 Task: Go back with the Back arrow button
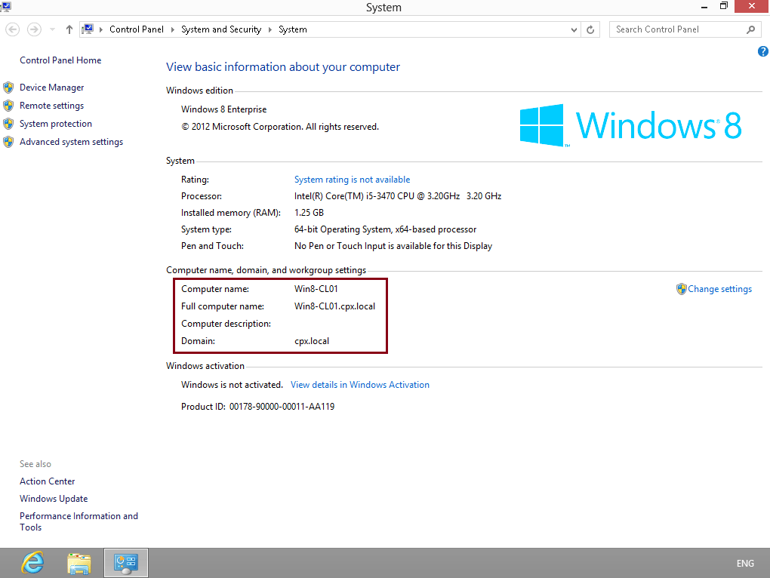(x=12, y=29)
